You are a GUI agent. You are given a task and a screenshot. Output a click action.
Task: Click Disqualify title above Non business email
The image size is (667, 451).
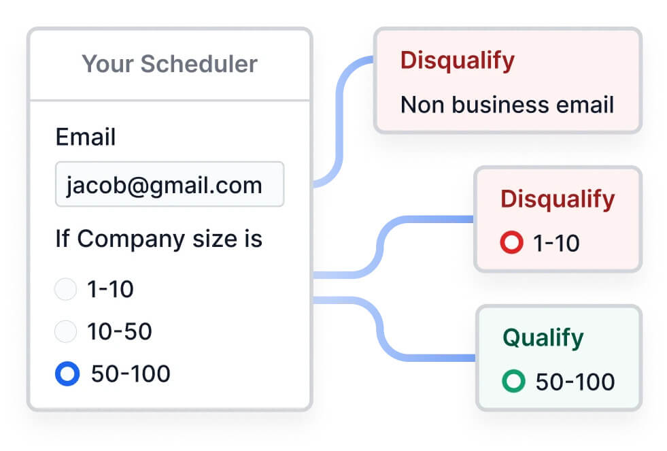[x=457, y=61]
